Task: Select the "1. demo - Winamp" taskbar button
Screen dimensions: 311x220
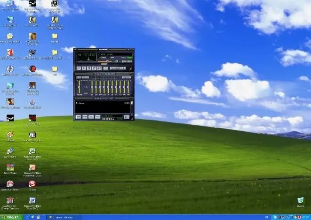Action: [64, 217]
